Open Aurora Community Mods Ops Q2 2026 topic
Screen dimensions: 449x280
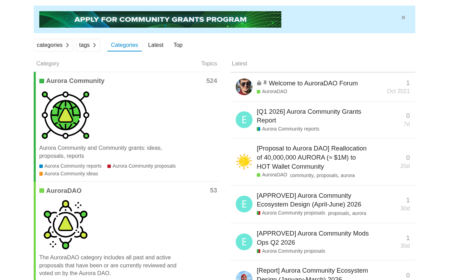click(313, 238)
